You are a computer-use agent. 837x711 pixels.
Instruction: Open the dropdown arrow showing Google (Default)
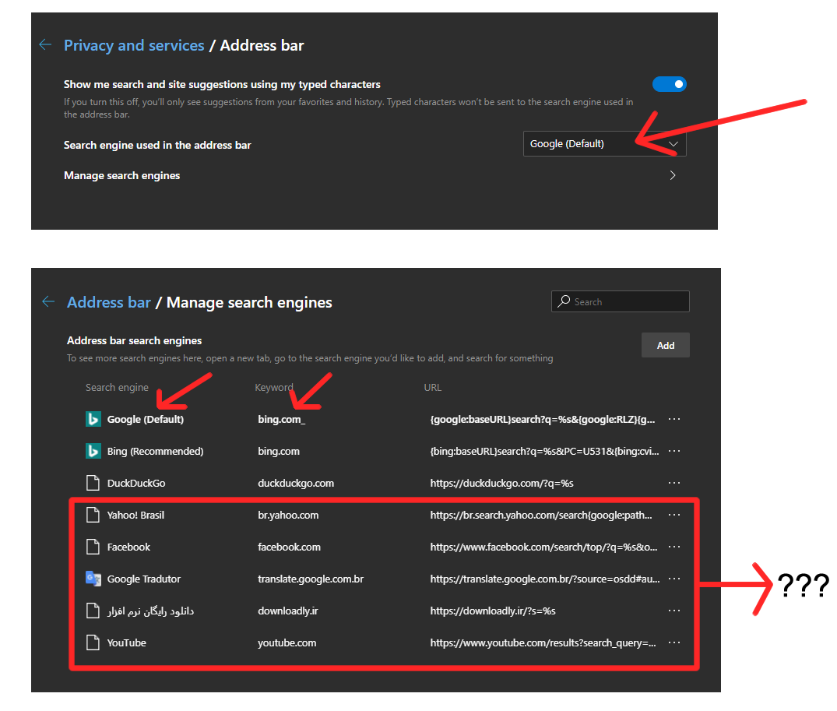(673, 143)
